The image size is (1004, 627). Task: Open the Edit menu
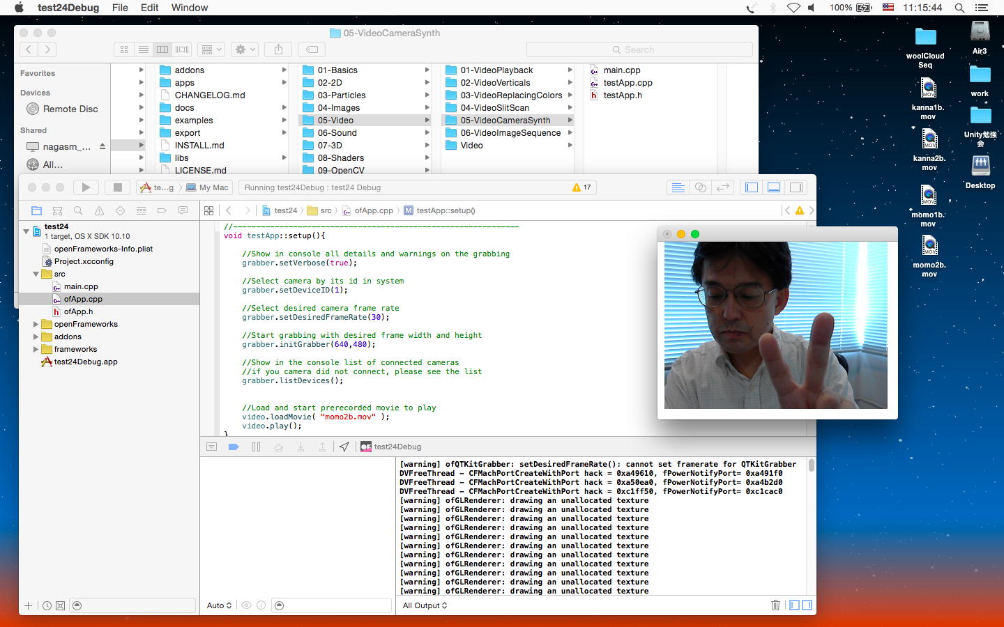[x=149, y=8]
